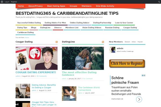Click the Home breadcrumb link
161x107 pixels.
point(27,37)
